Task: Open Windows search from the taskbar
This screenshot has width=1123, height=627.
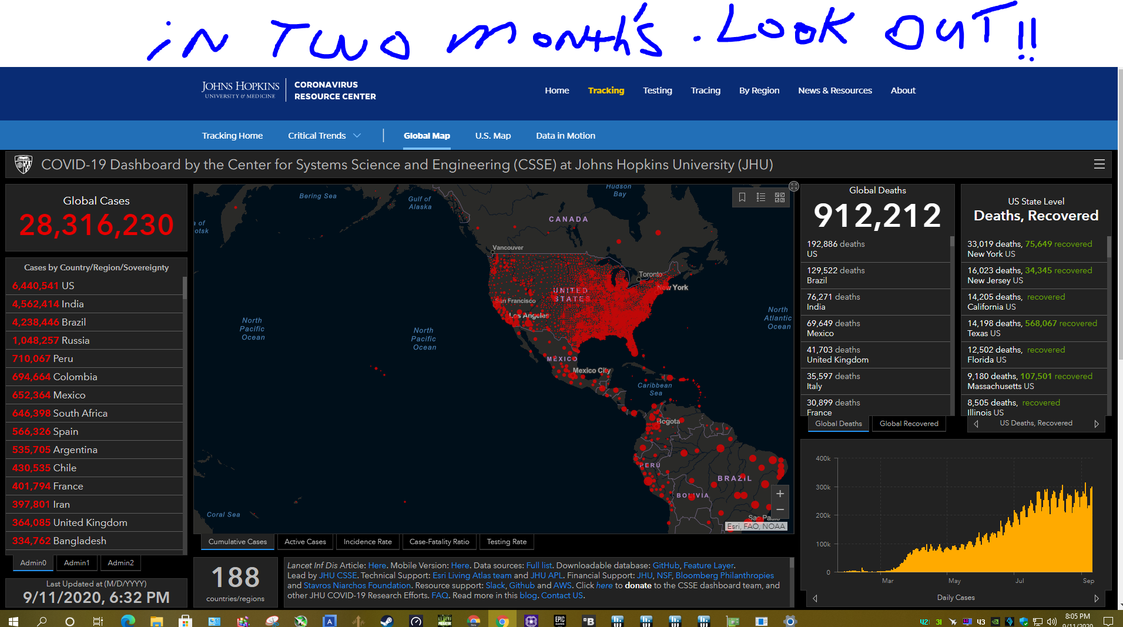Action: (x=42, y=621)
